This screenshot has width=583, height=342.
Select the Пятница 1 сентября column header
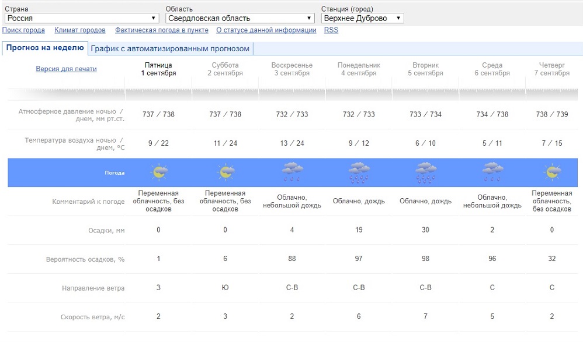158,69
